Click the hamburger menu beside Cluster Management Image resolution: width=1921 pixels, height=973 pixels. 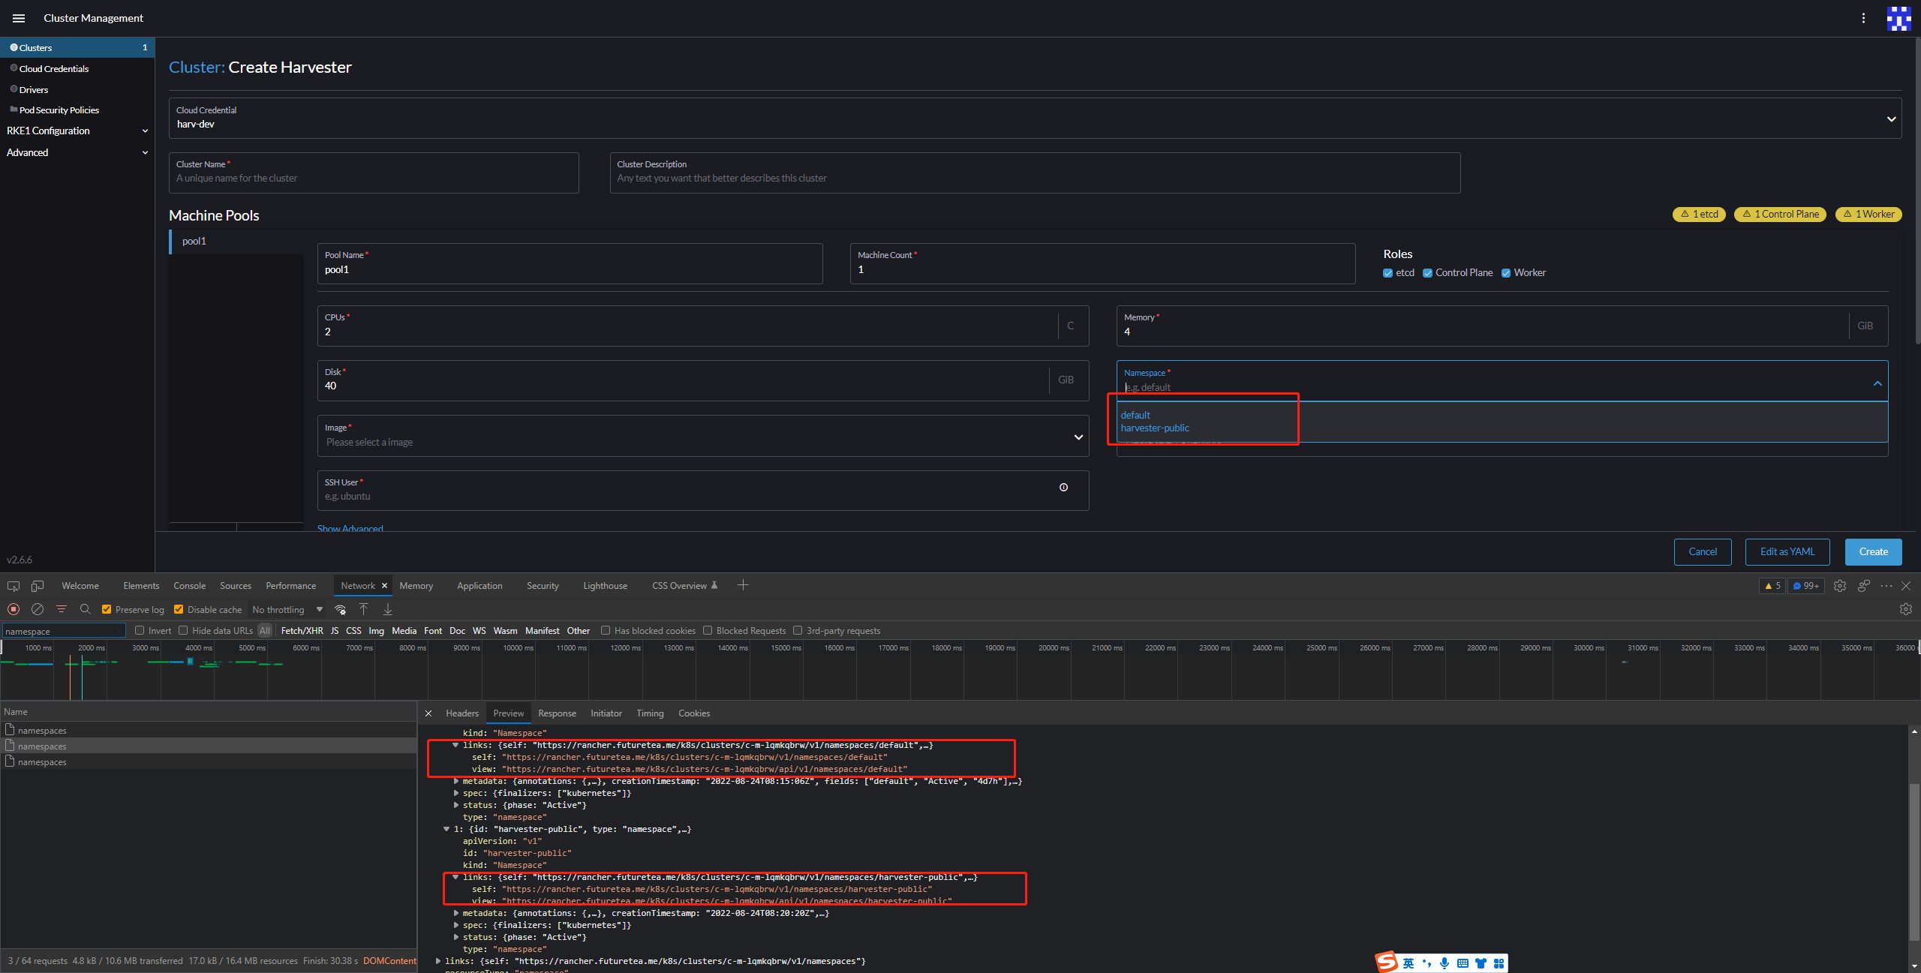click(18, 18)
